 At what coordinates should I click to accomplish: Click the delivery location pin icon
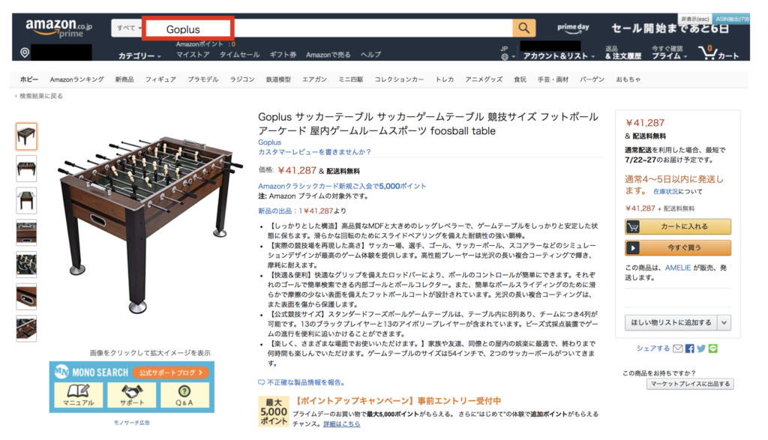[x=25, y=52]
